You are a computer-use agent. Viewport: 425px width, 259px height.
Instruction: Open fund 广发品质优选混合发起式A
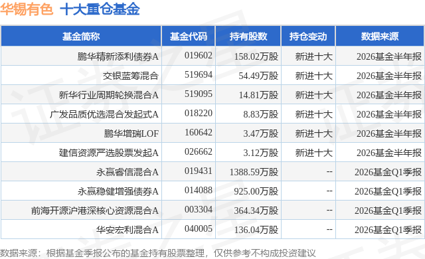[x=104, y=114]
